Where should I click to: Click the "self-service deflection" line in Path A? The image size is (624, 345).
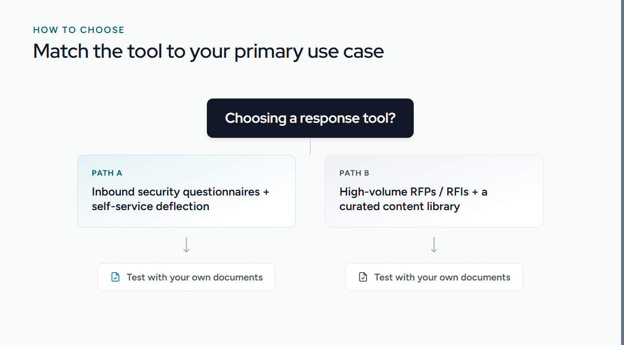(x=151, y=206)
